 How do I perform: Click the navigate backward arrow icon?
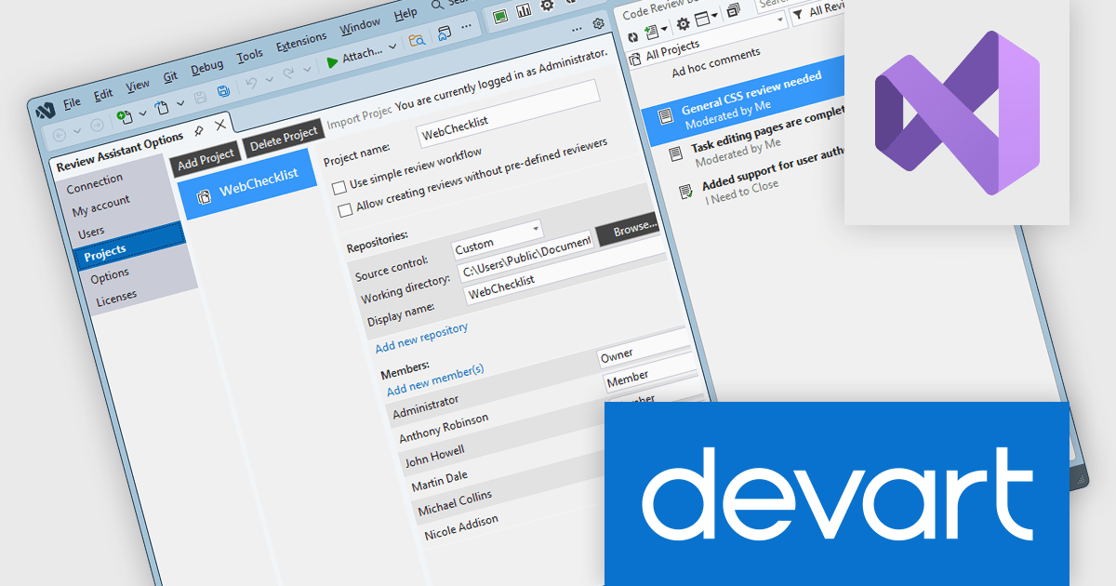(59, 135)
